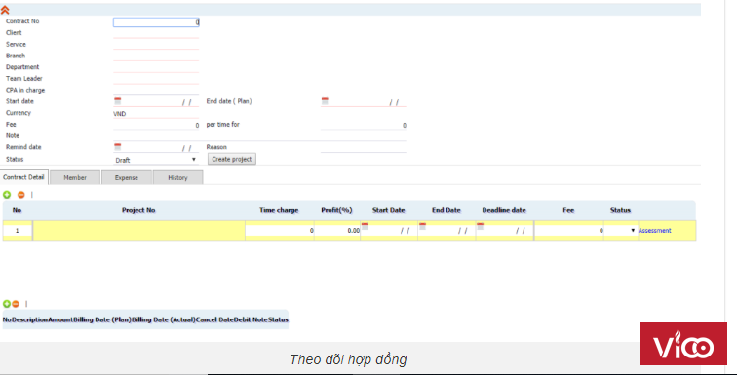
Task: Open the Start date calendar icon in the header form
Action: tap(118, 101)
